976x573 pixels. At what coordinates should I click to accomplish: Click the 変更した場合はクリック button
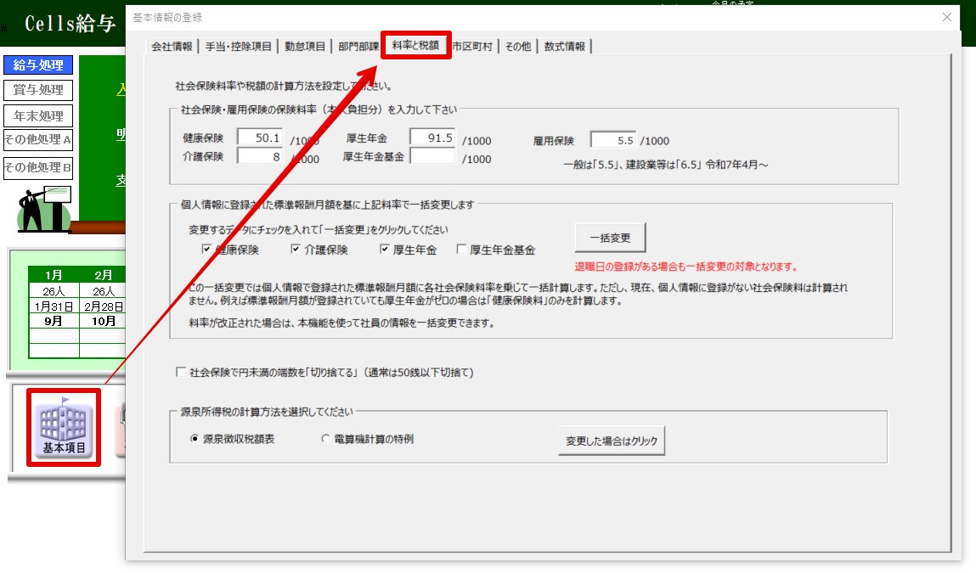(x=611, y=441)
